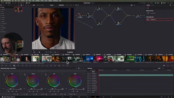This screenshot has height=98, width=174.
Task: Go to the Edit page
Action: point(79,97)
